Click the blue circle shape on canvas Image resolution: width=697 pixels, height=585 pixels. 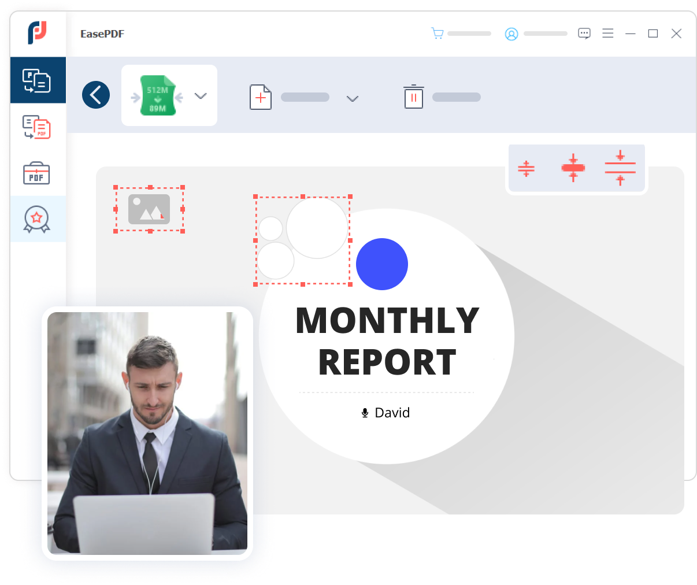pos(382,264)
